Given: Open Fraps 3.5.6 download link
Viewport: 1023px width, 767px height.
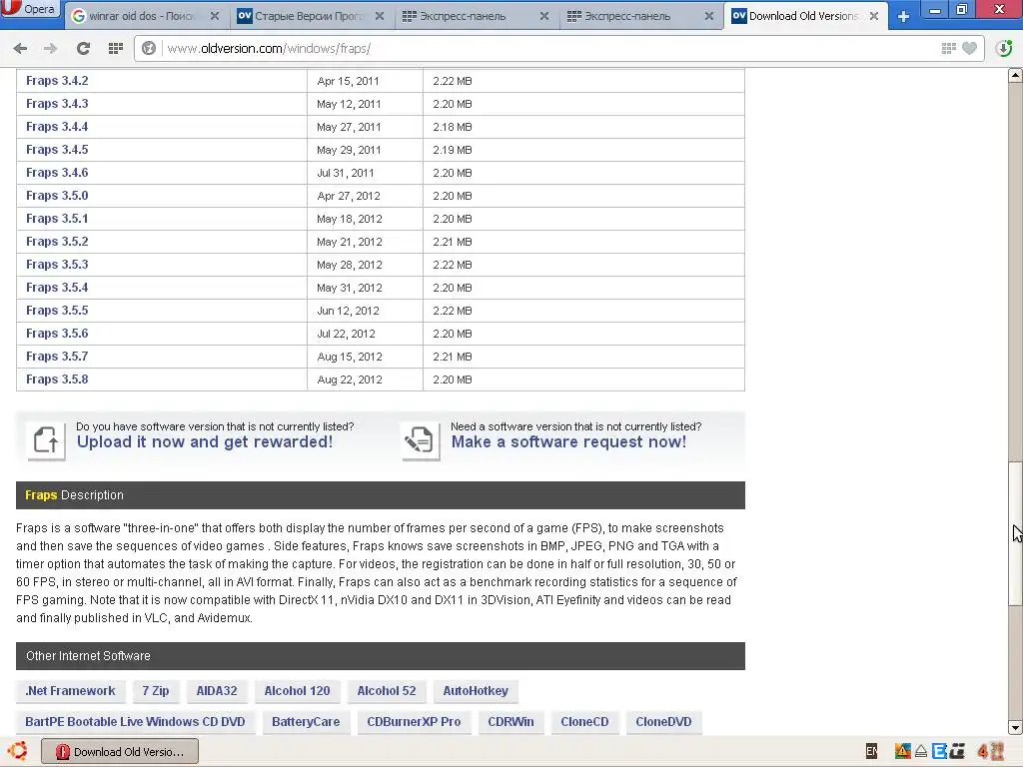Looking at the screenshot, I should (x=57, y=334).
